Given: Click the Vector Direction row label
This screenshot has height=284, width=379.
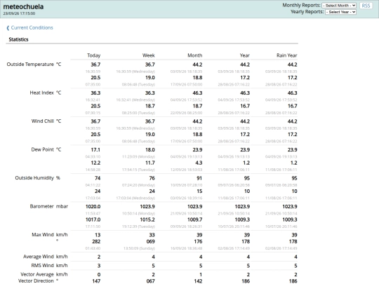Looking at the screenshot, I should coord(36,281).
